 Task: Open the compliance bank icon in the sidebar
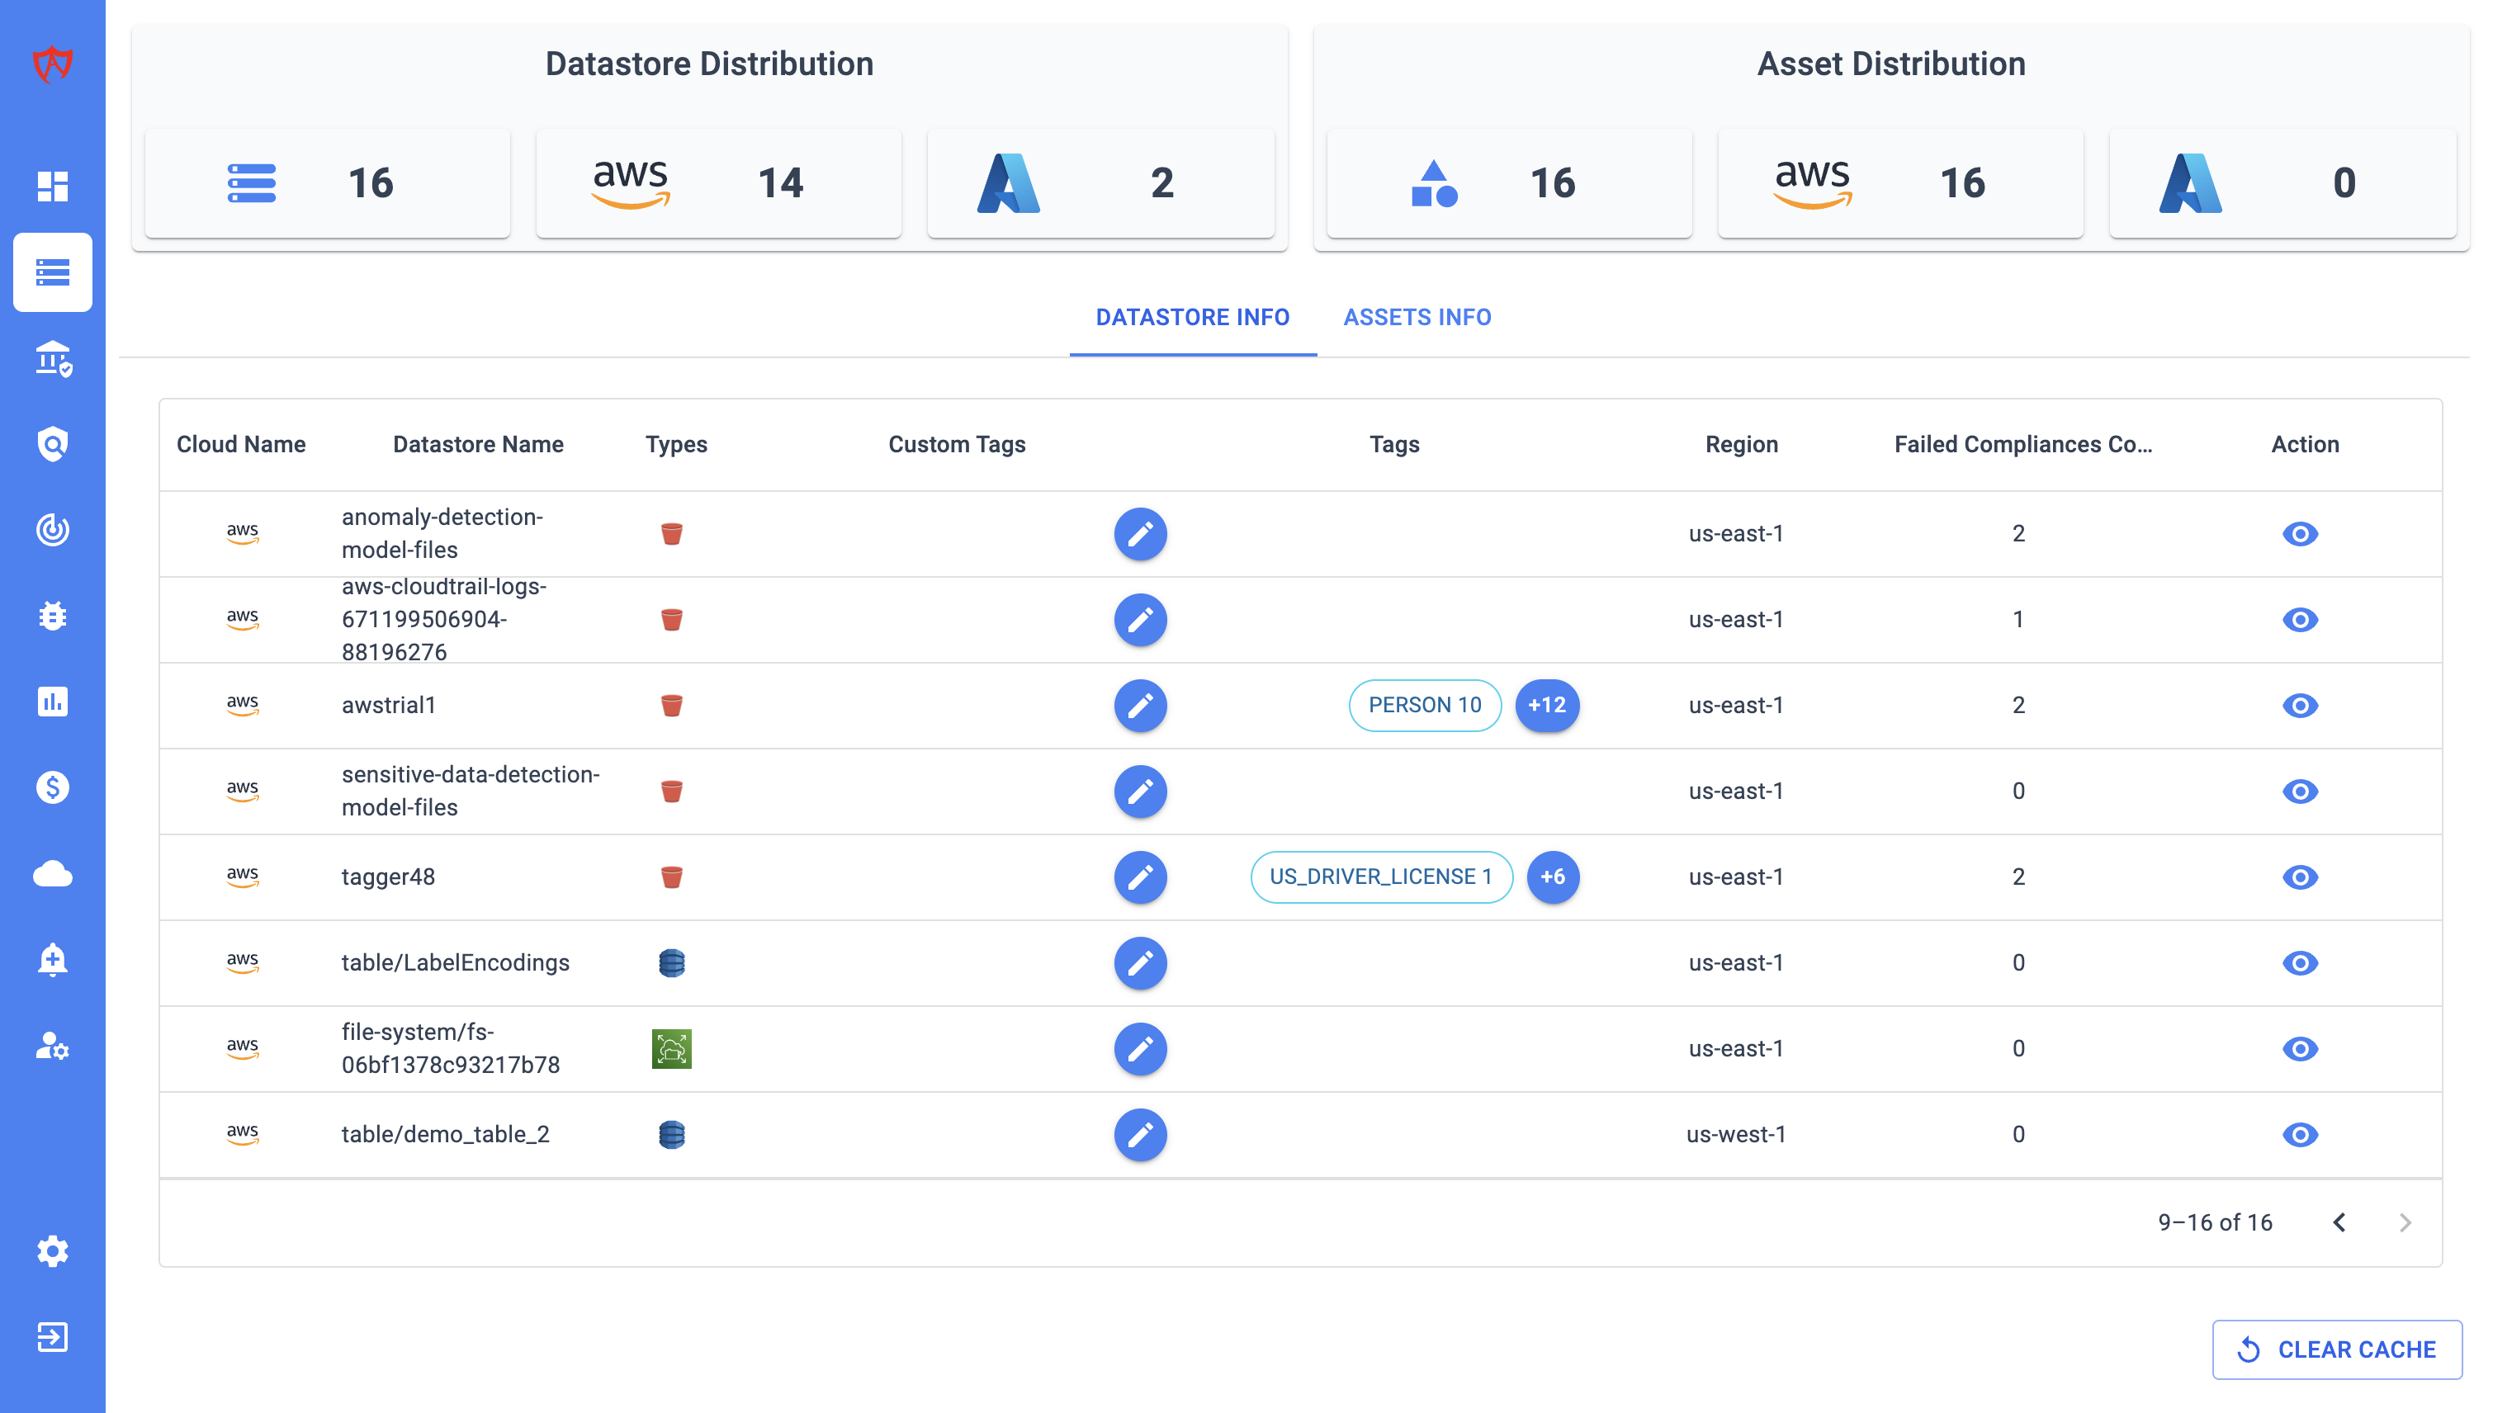54,360
